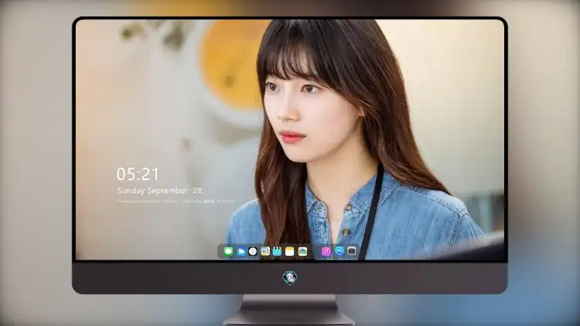Open the yellow Notes app in dock
Image resolution: width=580 pixels, height=326 pixels.
(290, 252)
